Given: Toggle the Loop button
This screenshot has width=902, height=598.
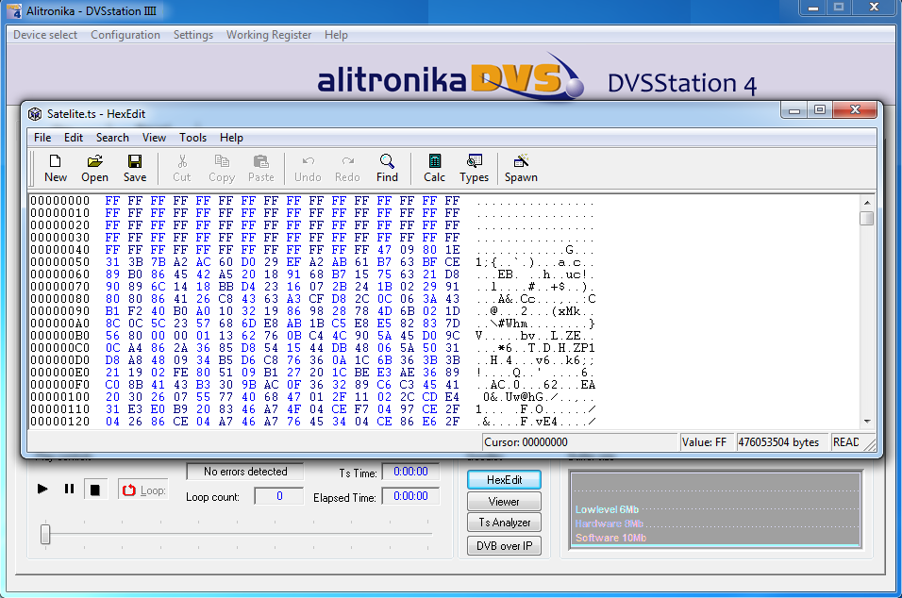Looking at the screenshot, I should (x=142, y=490).
